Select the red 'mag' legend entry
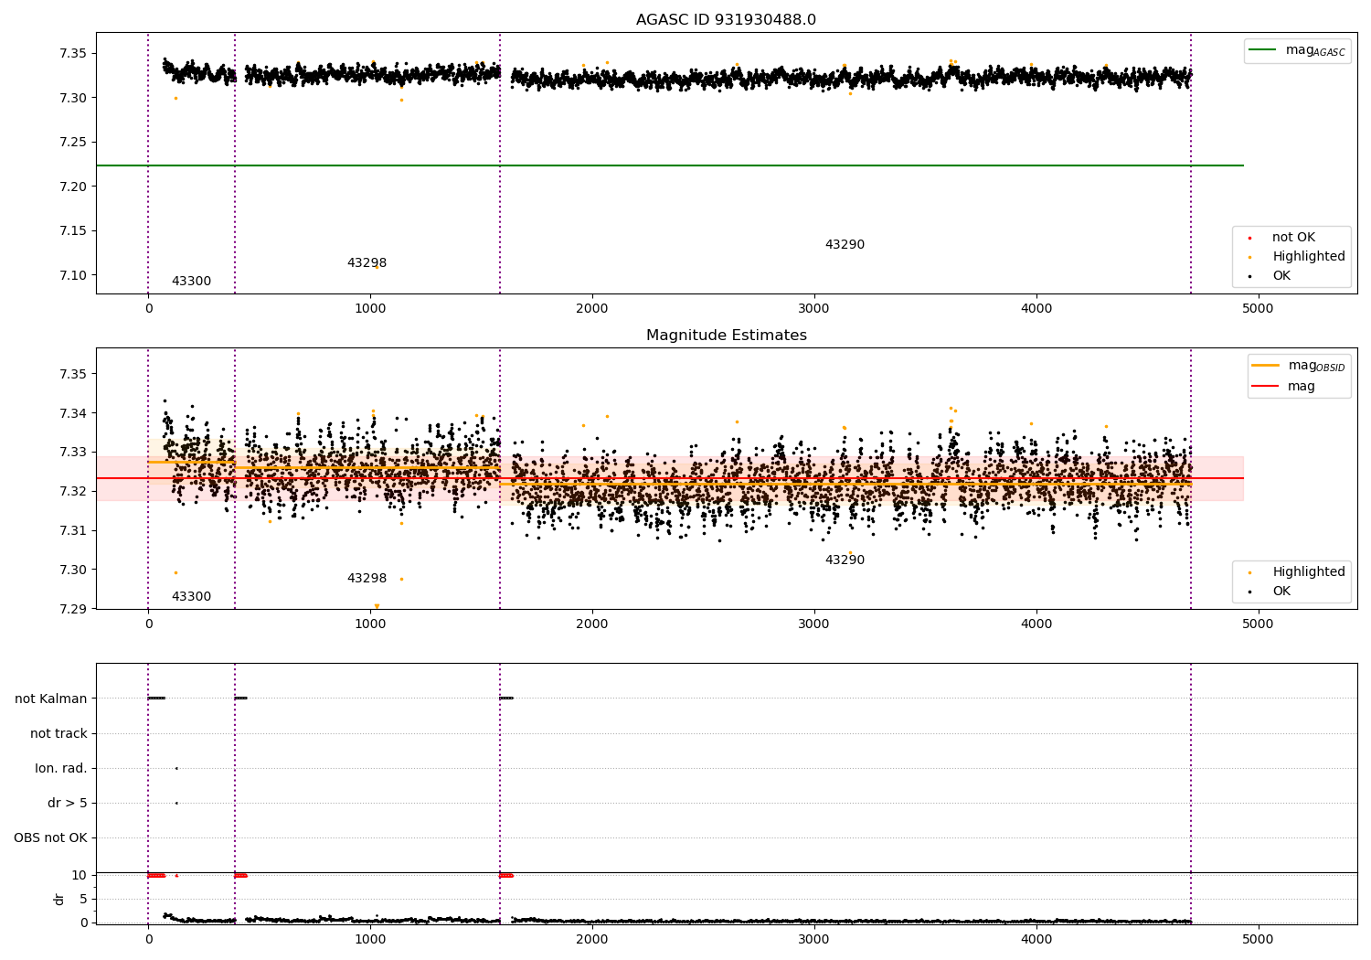 tap(1284, 387)
